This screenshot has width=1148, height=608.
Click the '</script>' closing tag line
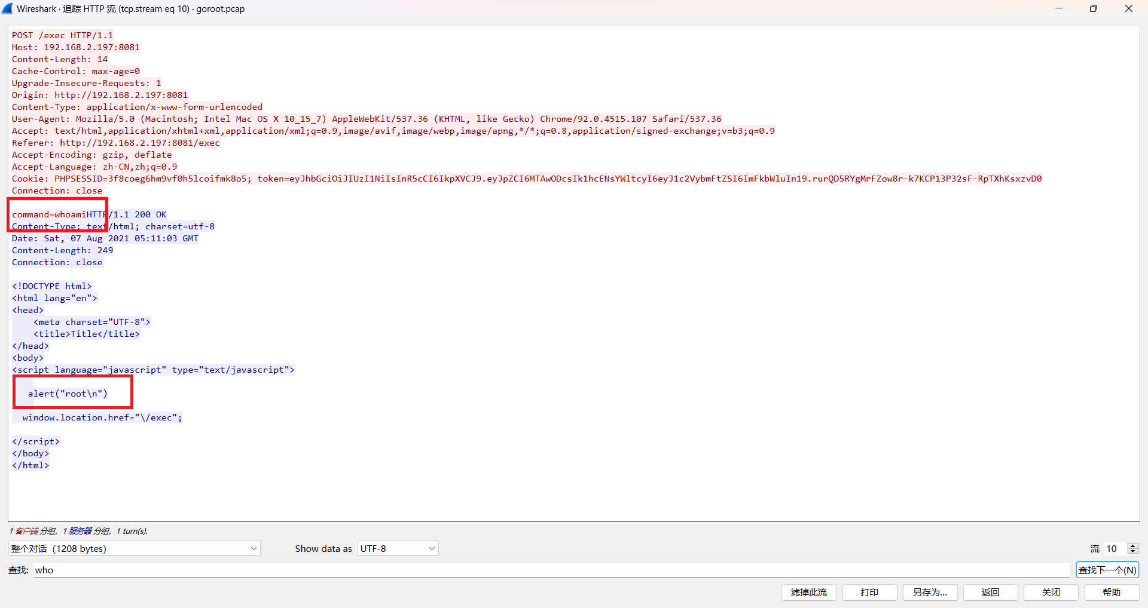[36, 441]
